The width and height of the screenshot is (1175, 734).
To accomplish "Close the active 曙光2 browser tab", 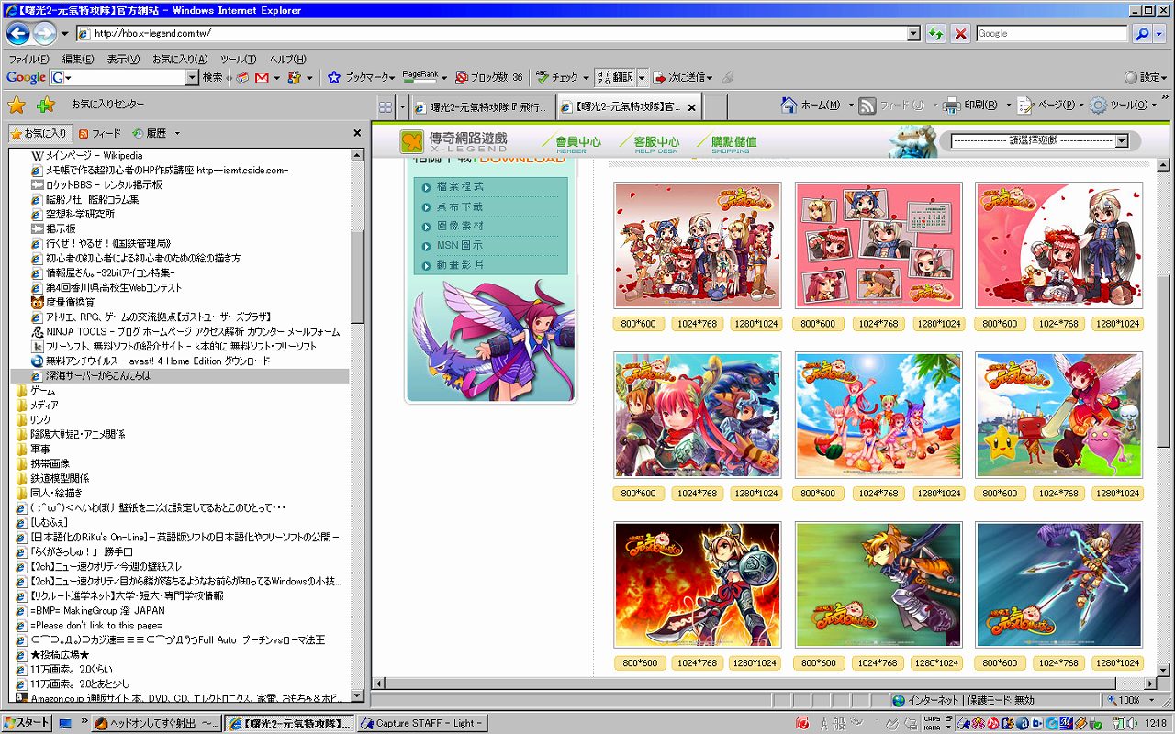I will point(692,107).
